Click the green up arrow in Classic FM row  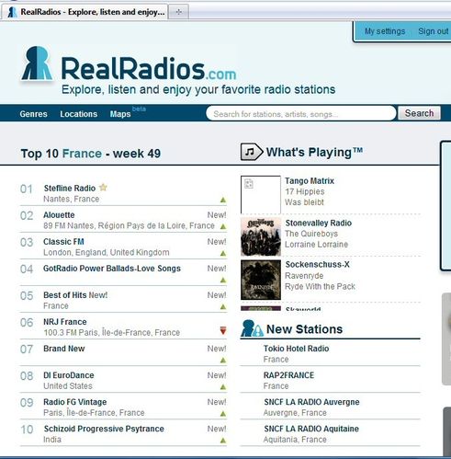[x=223, y=253]
